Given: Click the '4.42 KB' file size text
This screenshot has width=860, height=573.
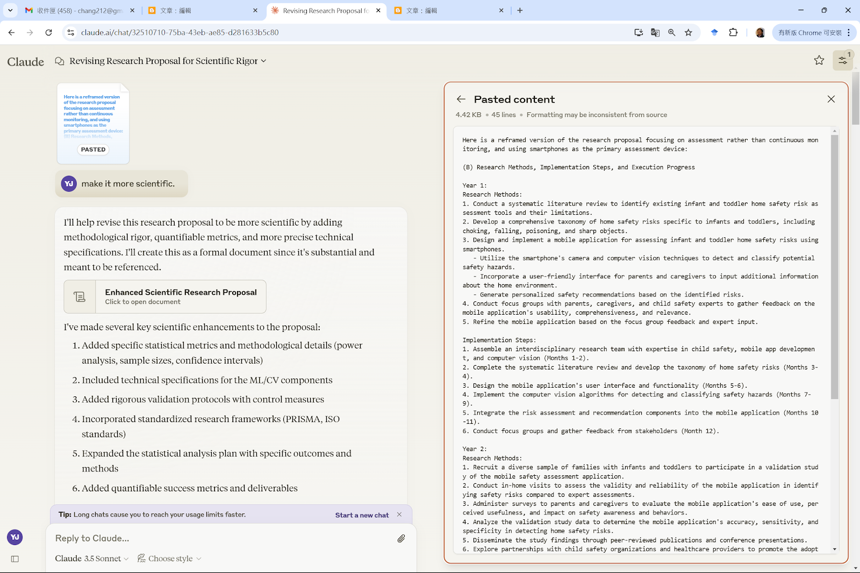Looking at the screenshot, I should pyautogui.click(x=468, y=115).
